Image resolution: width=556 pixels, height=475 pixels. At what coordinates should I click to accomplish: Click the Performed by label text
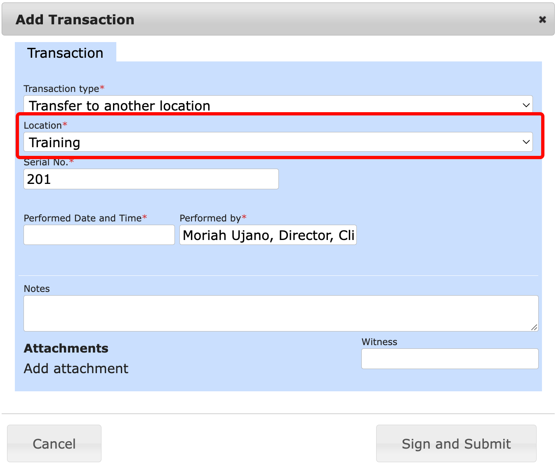point(210,218)
